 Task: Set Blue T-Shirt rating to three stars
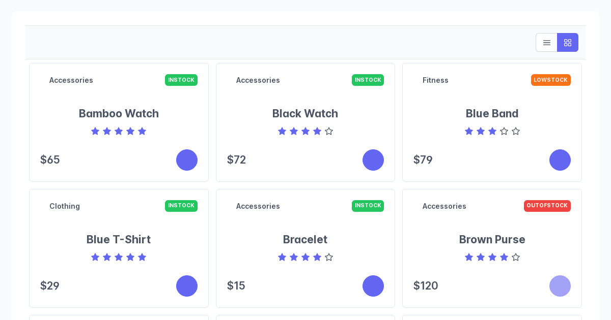(119, 257)
